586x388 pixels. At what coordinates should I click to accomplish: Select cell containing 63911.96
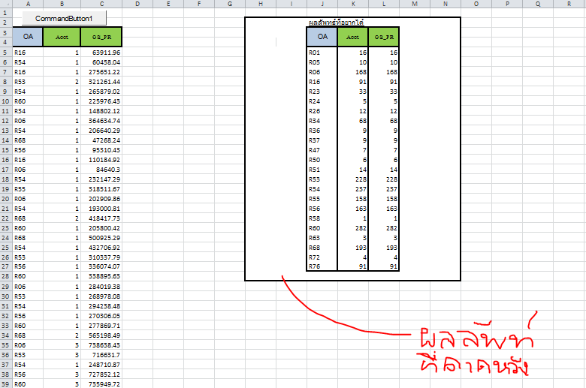tap(101, 53)
